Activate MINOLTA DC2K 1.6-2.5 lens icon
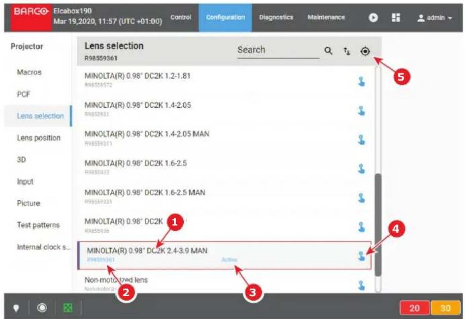465x319 pixels. (361, 169)
